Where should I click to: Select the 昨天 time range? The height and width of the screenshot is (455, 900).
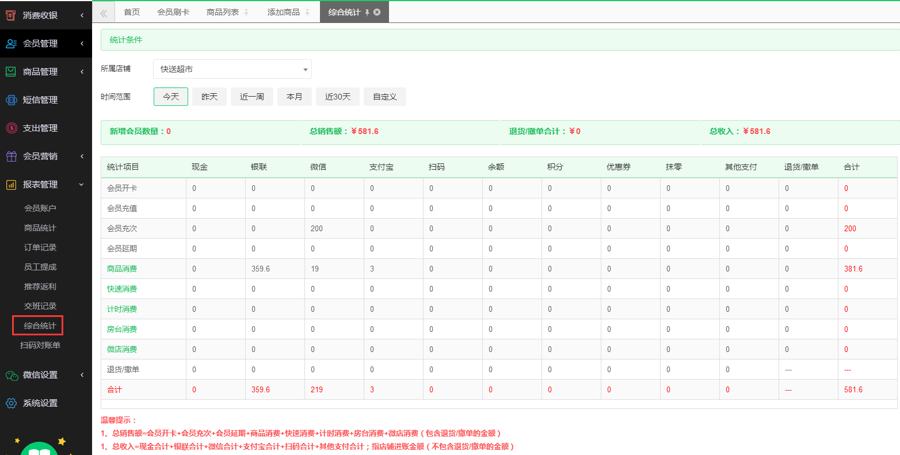209,97
